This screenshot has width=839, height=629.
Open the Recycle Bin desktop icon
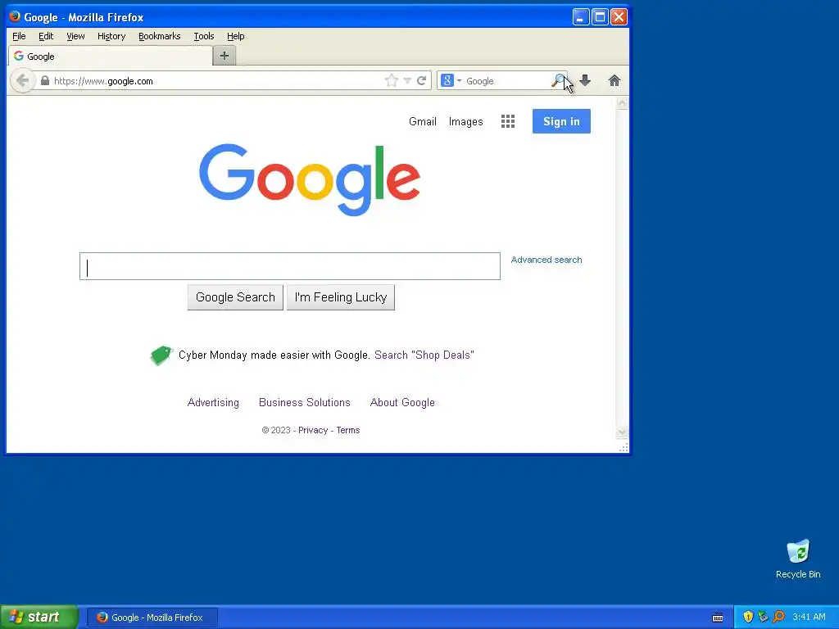pyautogui.click(x=798, y=559)
